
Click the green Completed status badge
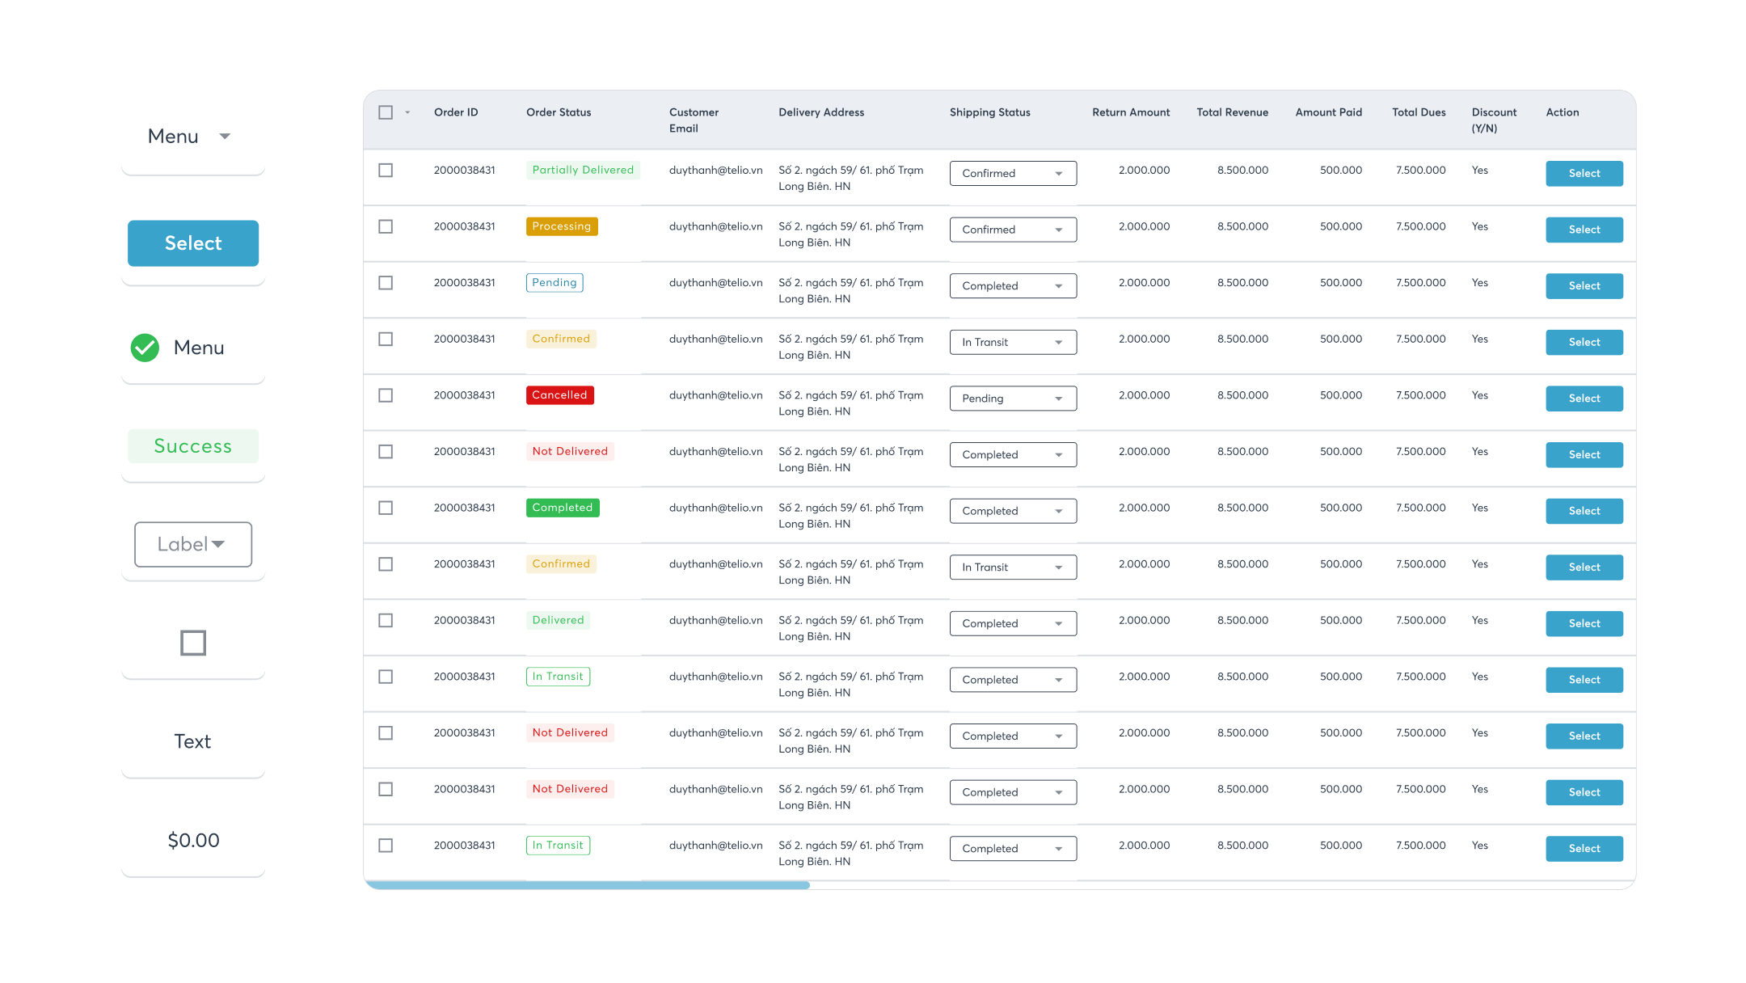563,508
